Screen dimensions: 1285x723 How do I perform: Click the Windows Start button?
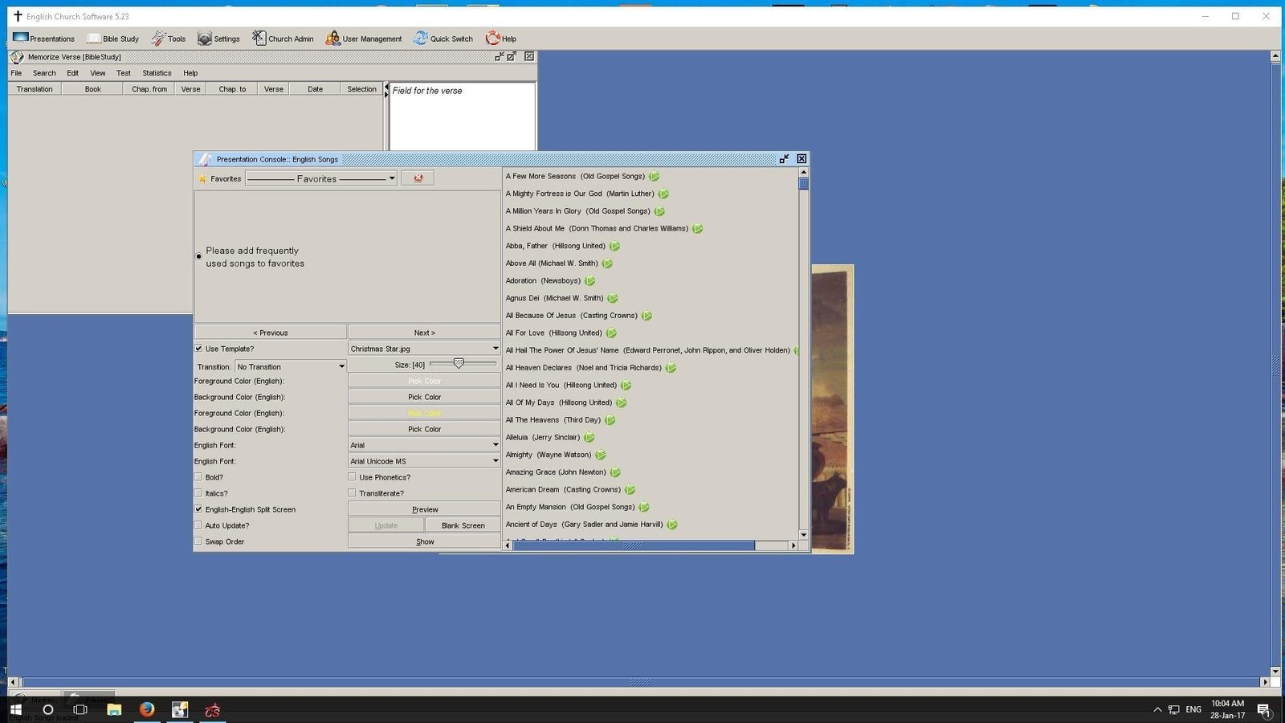pyautogui.click(x=15, y=709)
